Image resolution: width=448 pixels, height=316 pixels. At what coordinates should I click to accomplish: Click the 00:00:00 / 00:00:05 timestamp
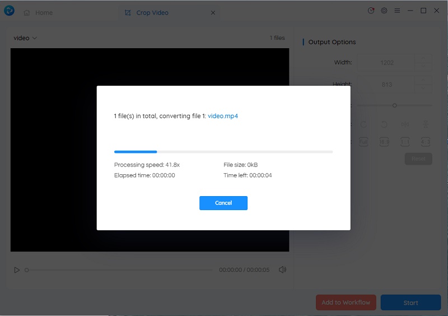244,270
